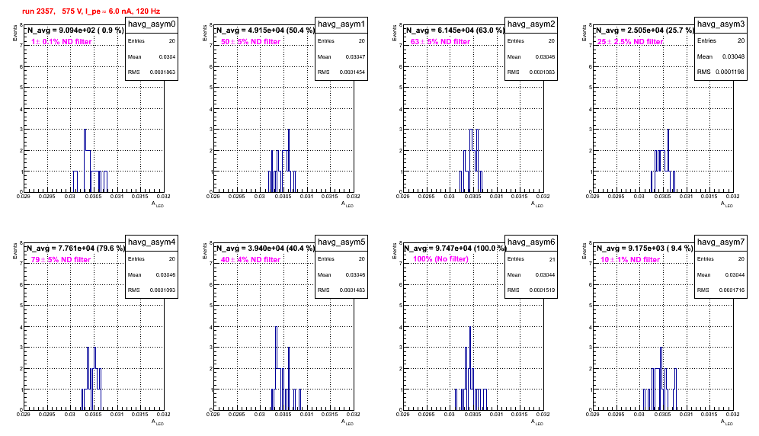Viewport: 759px width, 436px height.
Task: Click the 63± 5% ND filter label
Action: click(x=440, y=42)
